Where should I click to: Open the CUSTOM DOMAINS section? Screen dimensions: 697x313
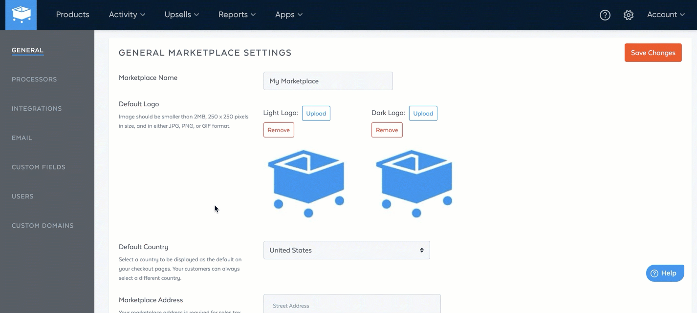click(43, 225)
